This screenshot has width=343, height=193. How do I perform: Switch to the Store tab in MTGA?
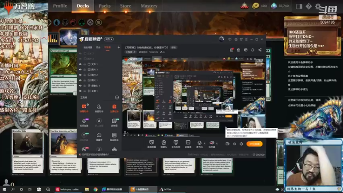[126, 6]
